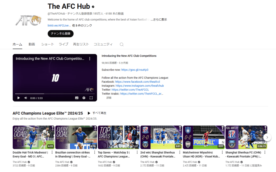
Task: Play all videos with すべて再生
Action: point(97,113)
